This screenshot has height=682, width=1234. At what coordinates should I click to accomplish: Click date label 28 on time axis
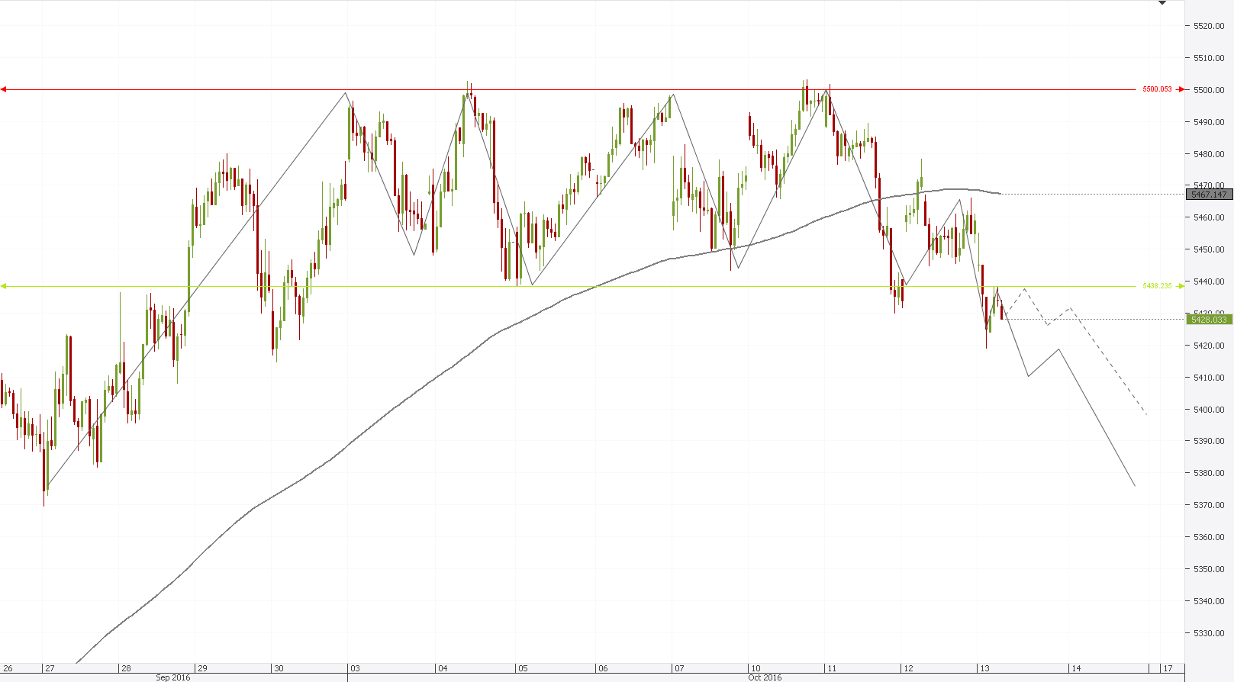(x=126, y=668)
